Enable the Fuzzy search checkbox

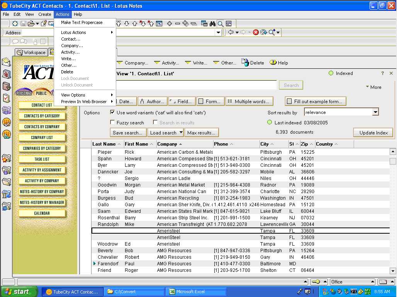[x=112, y=122]
